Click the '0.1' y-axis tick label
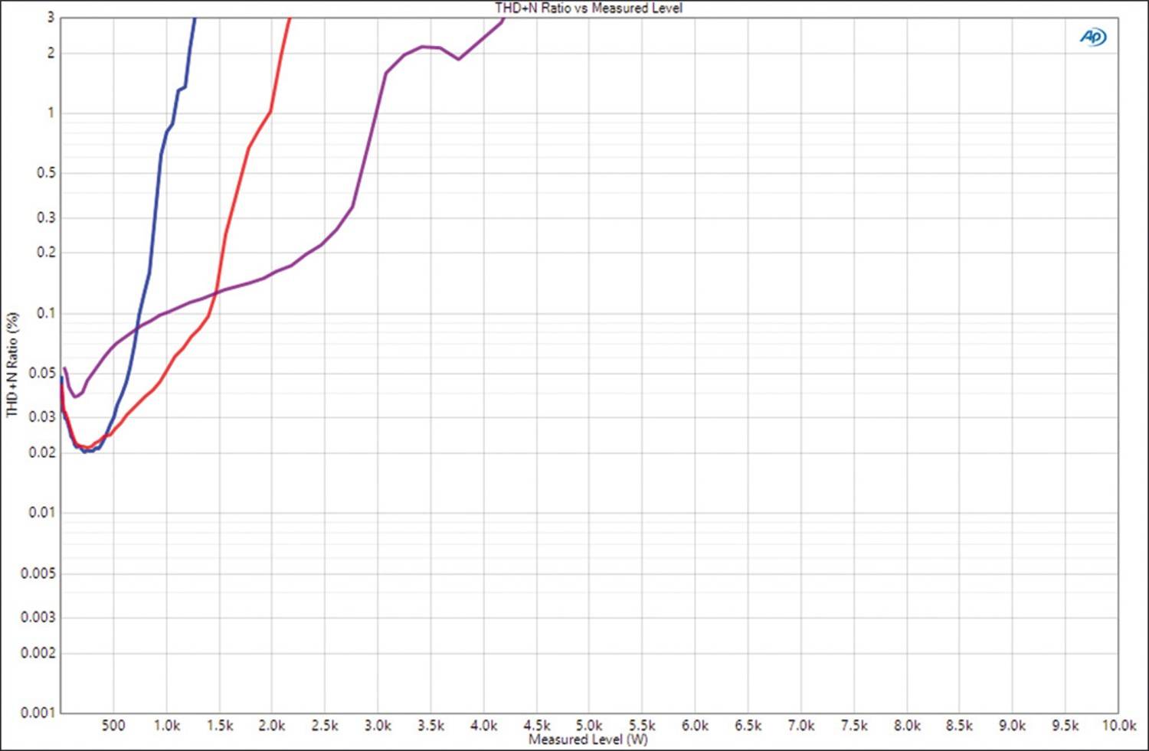Viewport: 1149px width, 751px height. pyautogui.click(x=46, y=313)
